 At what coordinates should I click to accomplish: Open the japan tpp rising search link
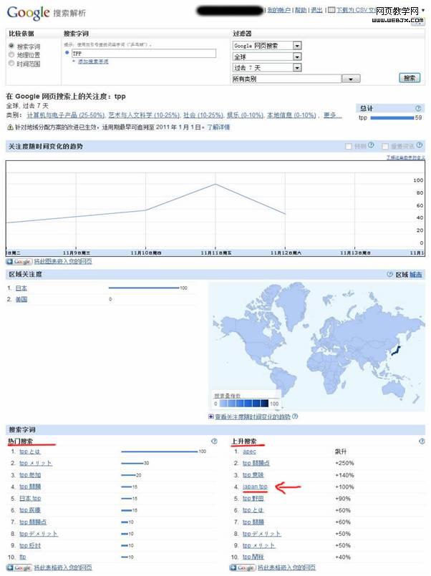[255, 487]
